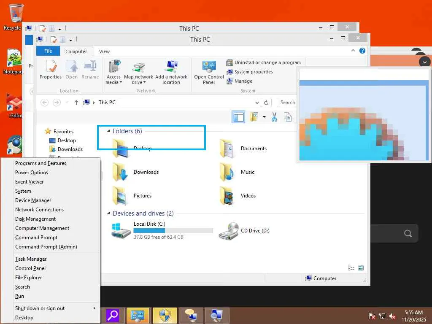Select Local Disk (C:) drive
Viewport: 432px width, 324px height.
(x=162, y=230)
